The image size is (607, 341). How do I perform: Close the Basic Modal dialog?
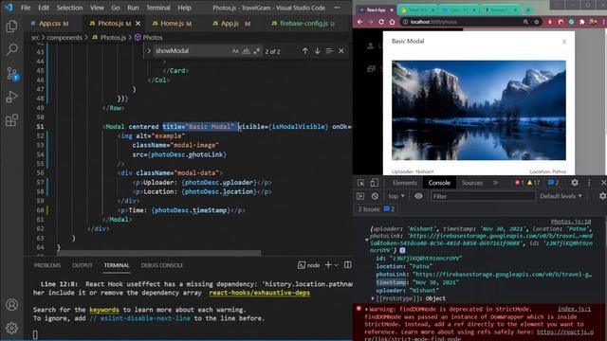(564, 42)
